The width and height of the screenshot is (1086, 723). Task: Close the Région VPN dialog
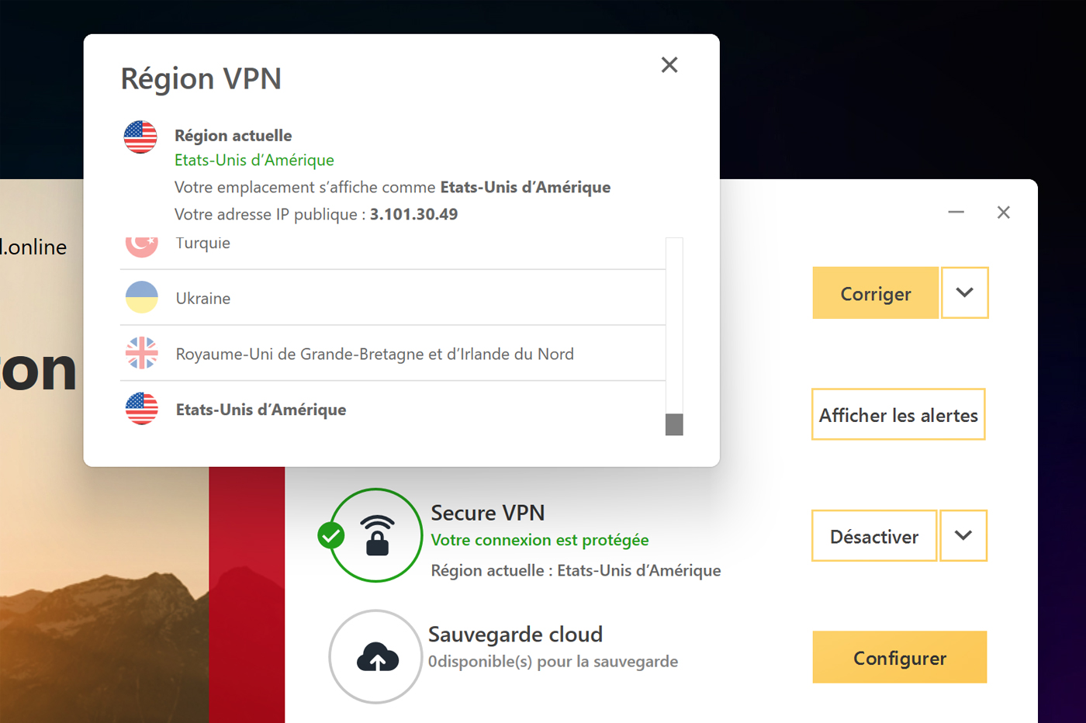coord(669,64)
